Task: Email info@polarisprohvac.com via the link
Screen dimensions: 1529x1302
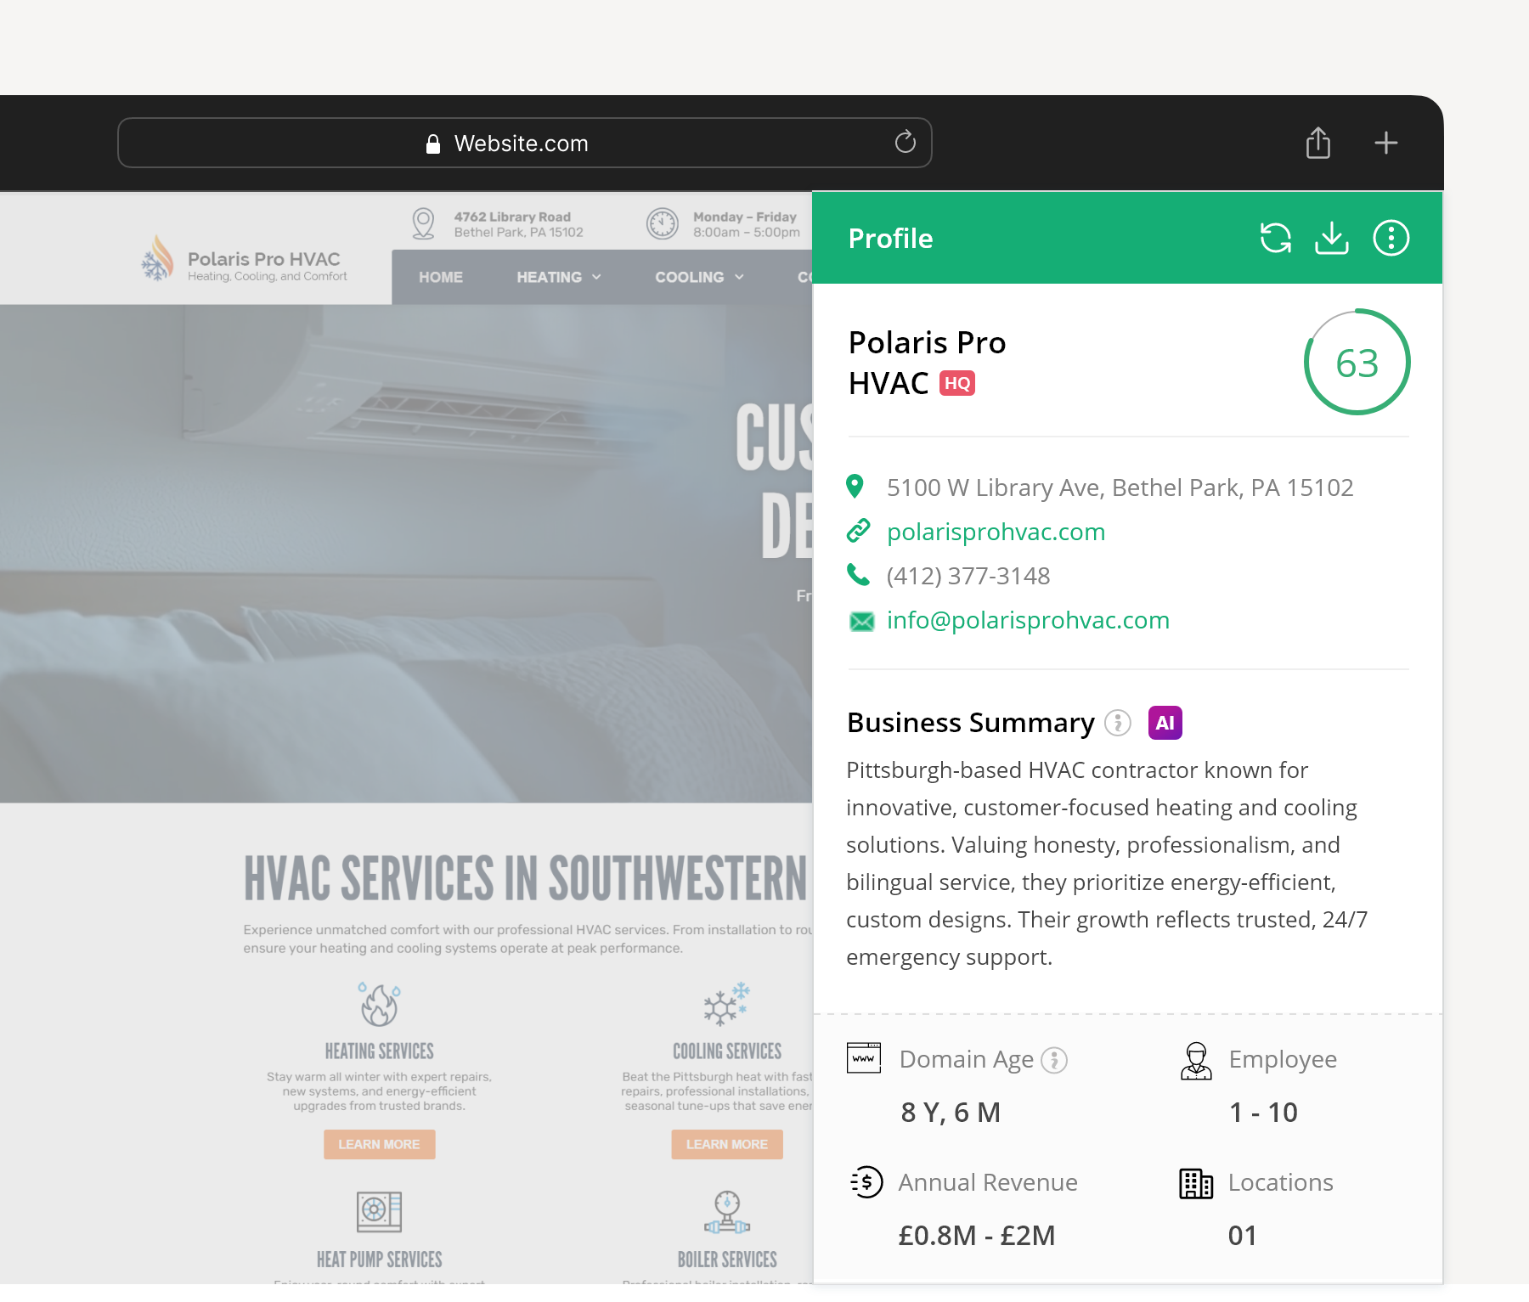Action: [x=1028, y=620]
